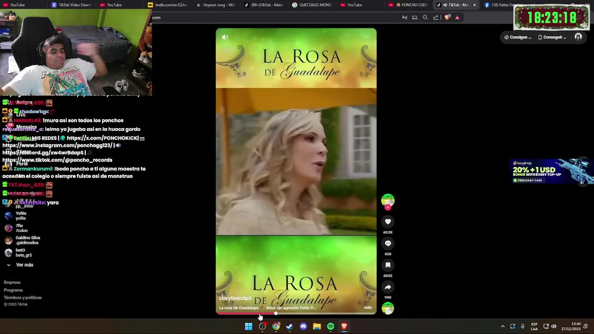
Task: Open the Windows Start menu
Action: 249,327
